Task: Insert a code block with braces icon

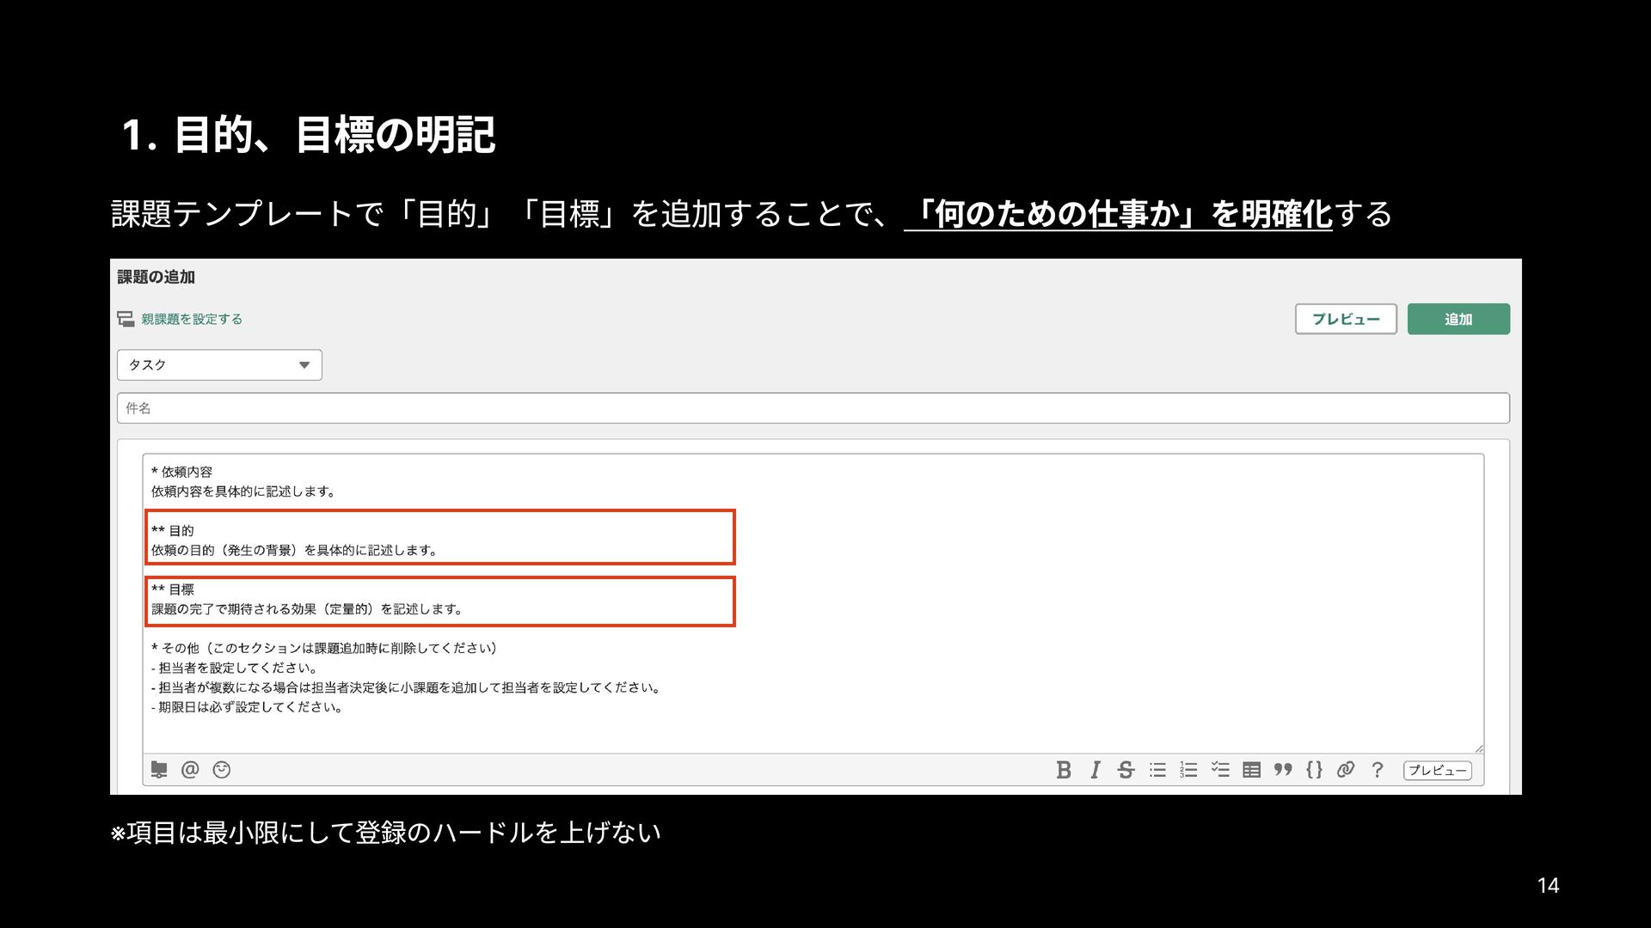Action: pyautogui.click(x=1314, y=770)
